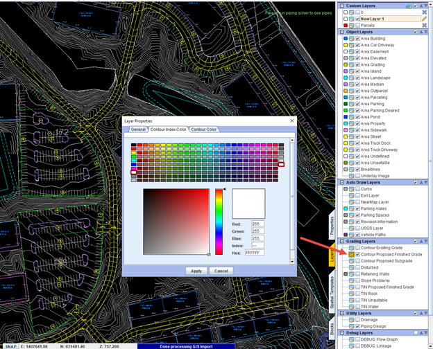Click the Hex value field
Image resolution: width=433 pixels, height=349 pixels.
click(x=255, y=253)
